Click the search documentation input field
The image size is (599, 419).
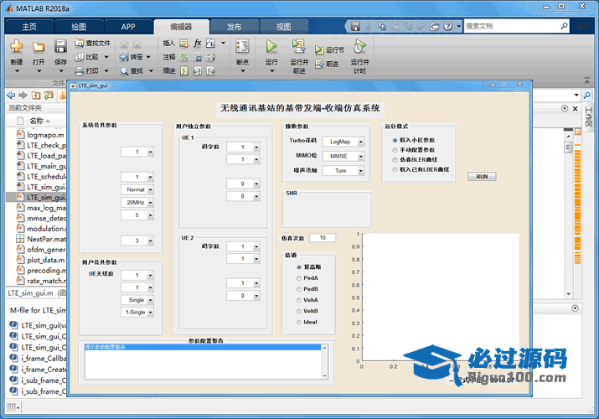pos(512,26)
